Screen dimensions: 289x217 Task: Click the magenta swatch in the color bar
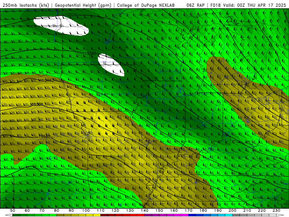click(185, 215)
